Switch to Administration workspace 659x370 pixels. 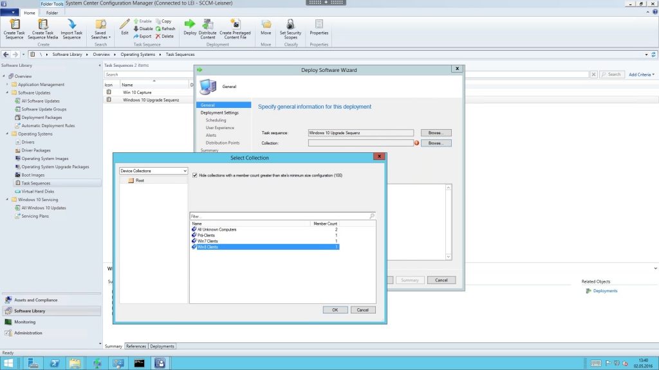point(51,333)
